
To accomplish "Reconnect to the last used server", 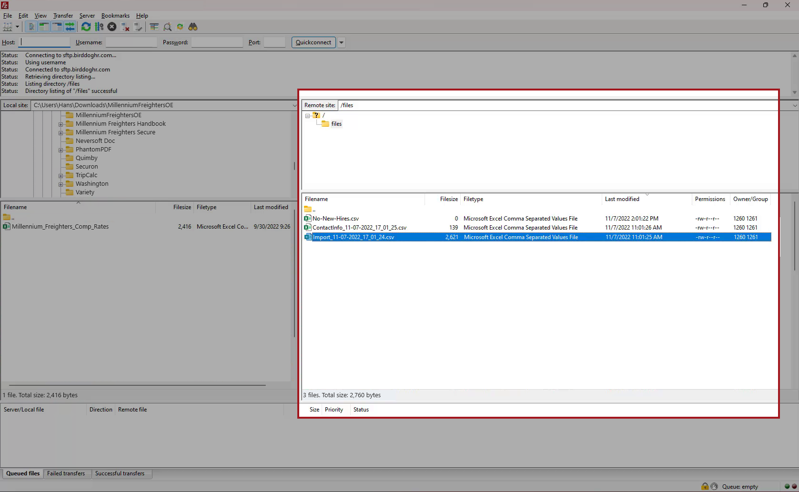I will pyautogui.click(x=138, y=27).
